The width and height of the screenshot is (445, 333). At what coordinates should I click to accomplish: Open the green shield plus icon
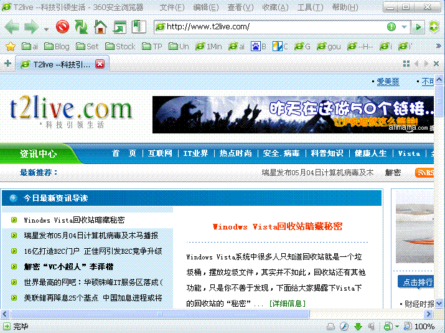(434, 27)
